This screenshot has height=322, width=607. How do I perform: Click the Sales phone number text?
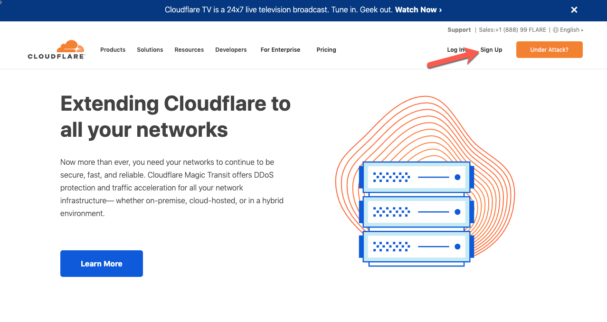(512, 30)
